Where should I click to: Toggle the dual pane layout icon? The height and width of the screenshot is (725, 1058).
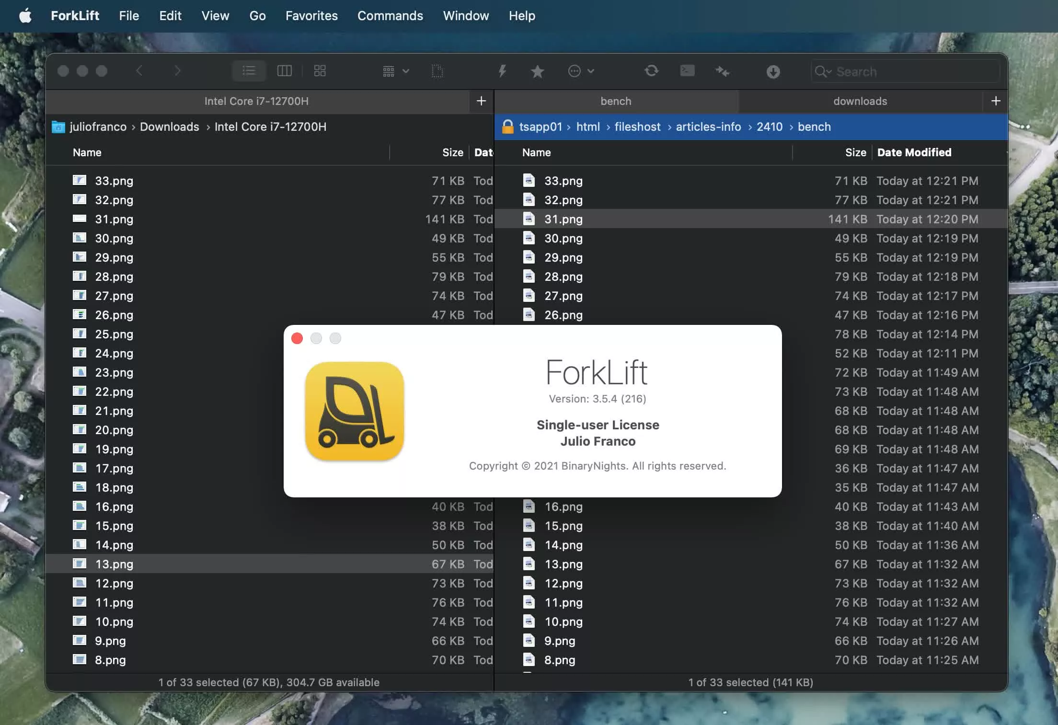tap(437, 71)
